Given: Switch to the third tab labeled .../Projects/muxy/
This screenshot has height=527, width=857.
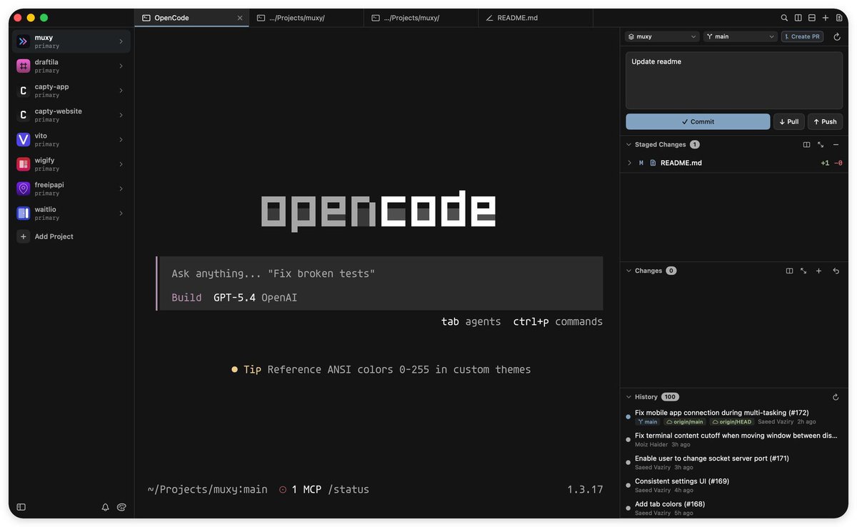Looking at the screenshot, I should (421, 18).
